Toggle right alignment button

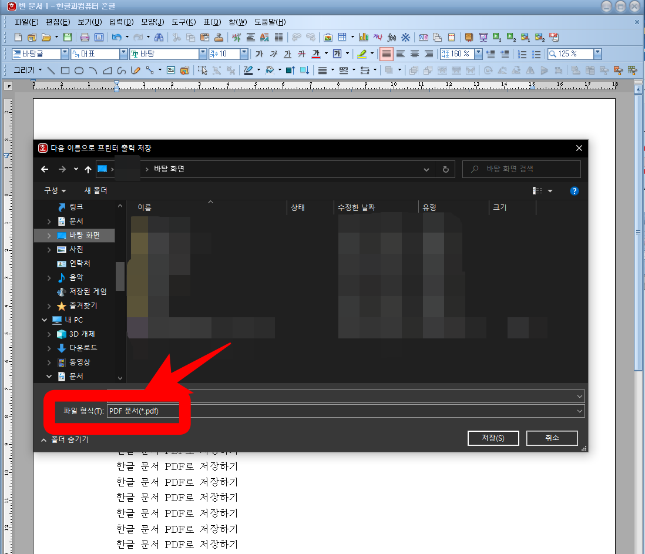[x=429, y=54]
